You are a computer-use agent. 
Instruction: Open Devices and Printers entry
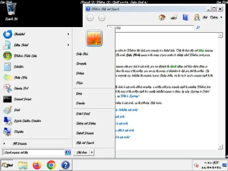coord(86,123)
